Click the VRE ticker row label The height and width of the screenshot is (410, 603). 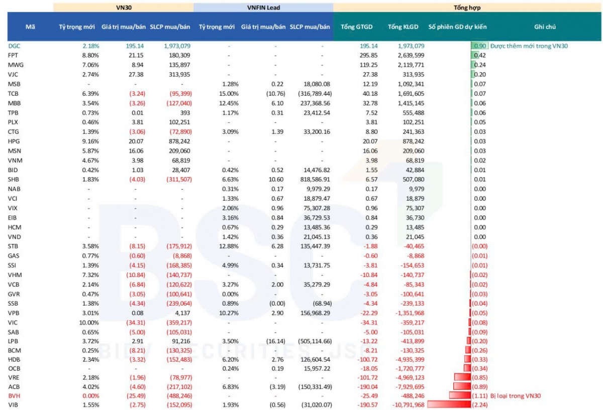click(x=14, y=377)
